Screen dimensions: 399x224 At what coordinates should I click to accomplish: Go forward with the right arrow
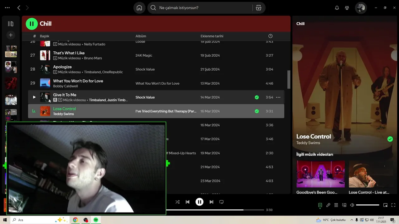click(x=27, y=8)
